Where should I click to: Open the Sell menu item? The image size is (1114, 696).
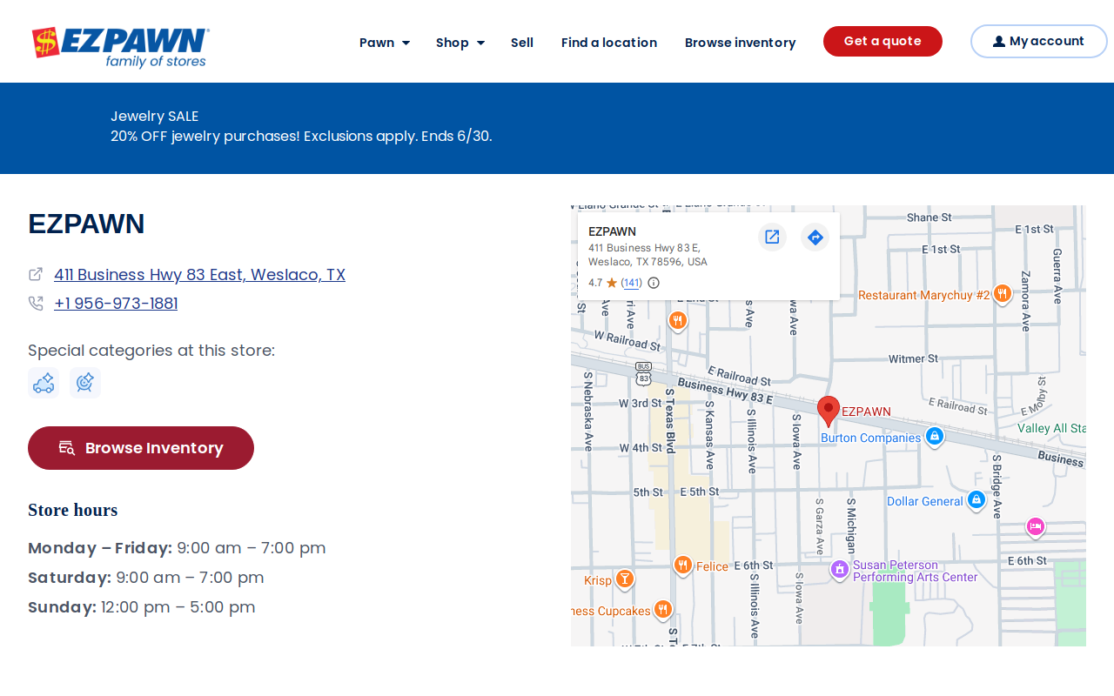tap(522, 43)
